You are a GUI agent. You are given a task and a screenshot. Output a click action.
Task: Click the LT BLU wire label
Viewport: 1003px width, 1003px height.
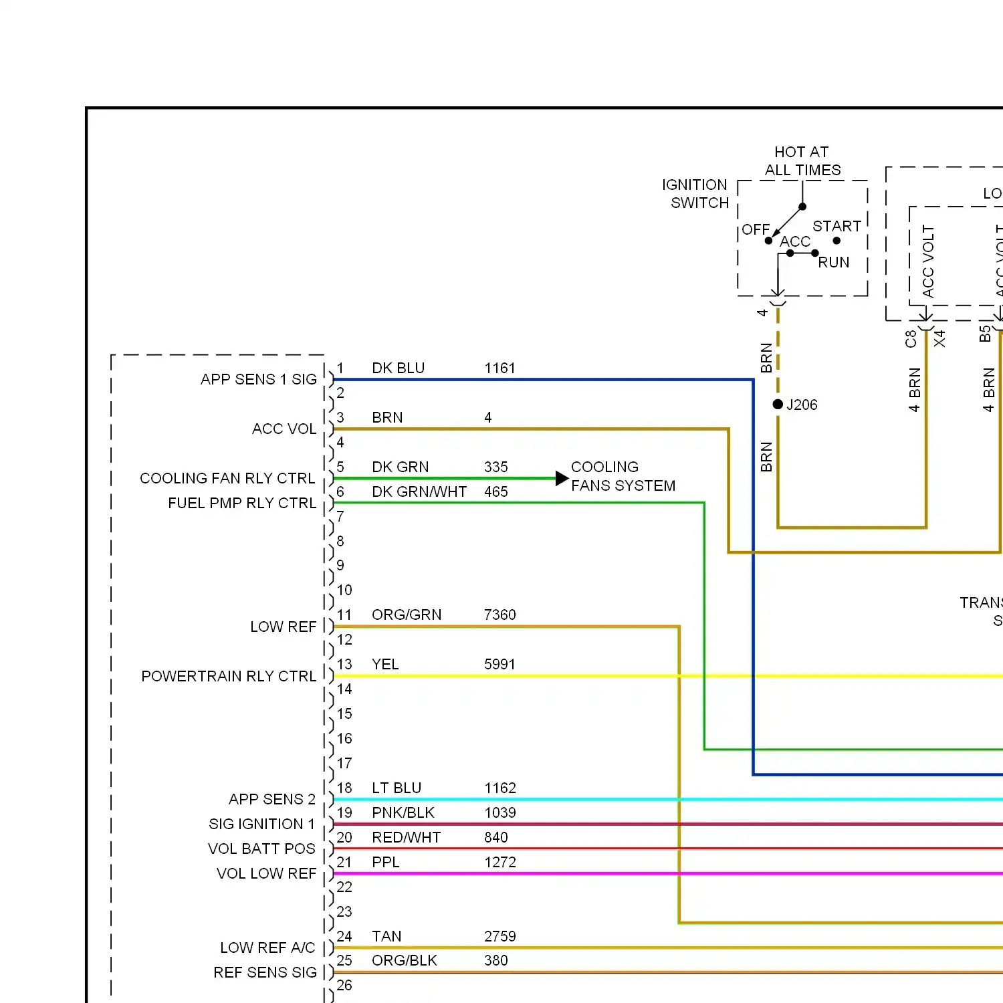coord(396,788)
